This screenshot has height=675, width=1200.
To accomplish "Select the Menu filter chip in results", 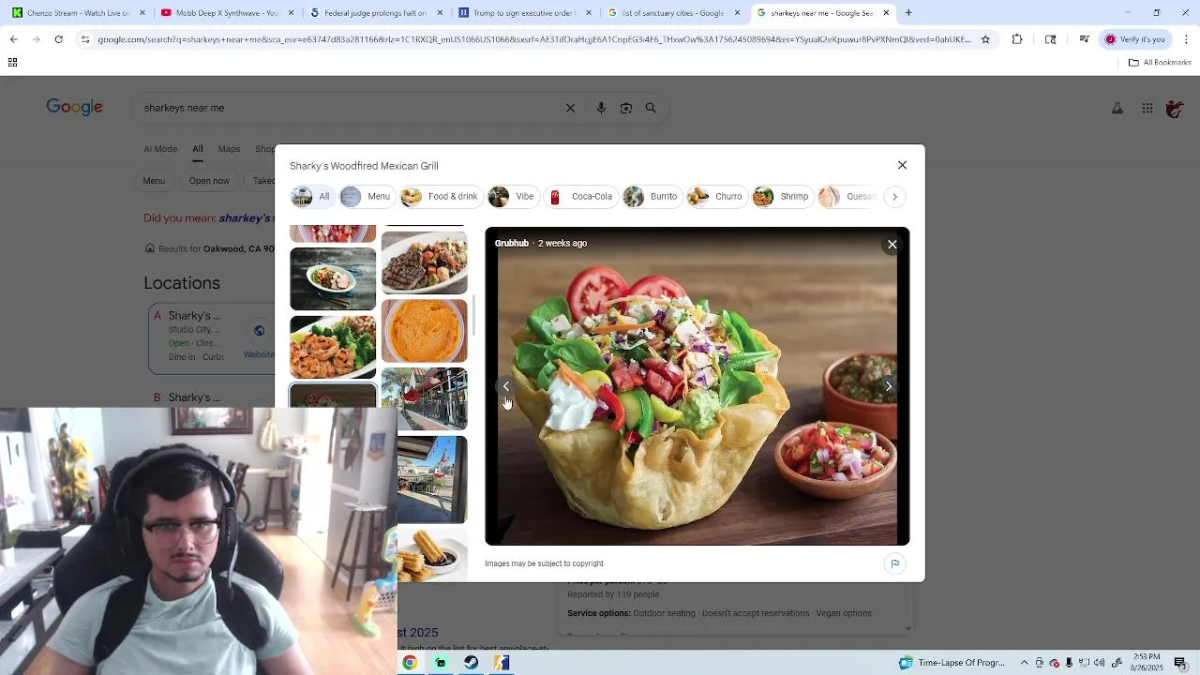I will click(x=154, y=181).
